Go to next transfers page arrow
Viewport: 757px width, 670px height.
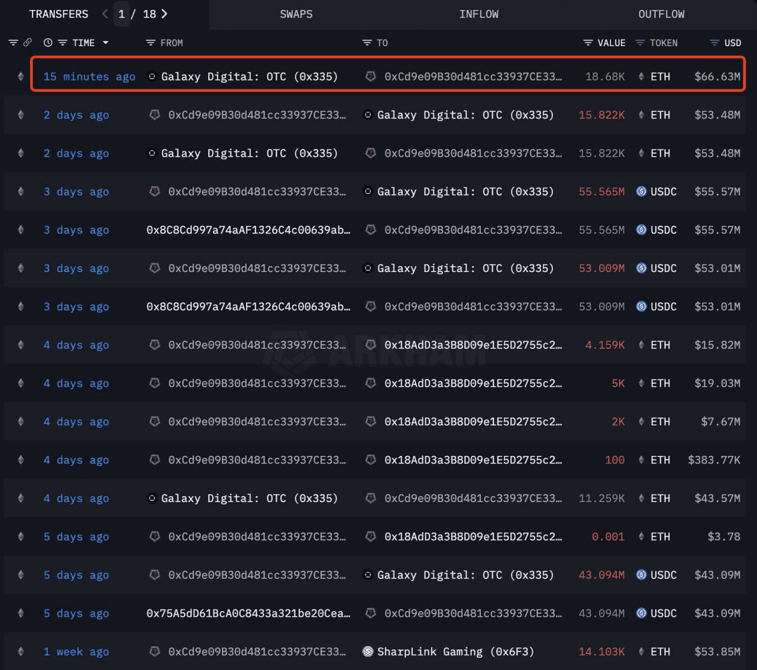pyautogui.click(x=164, y=14)
